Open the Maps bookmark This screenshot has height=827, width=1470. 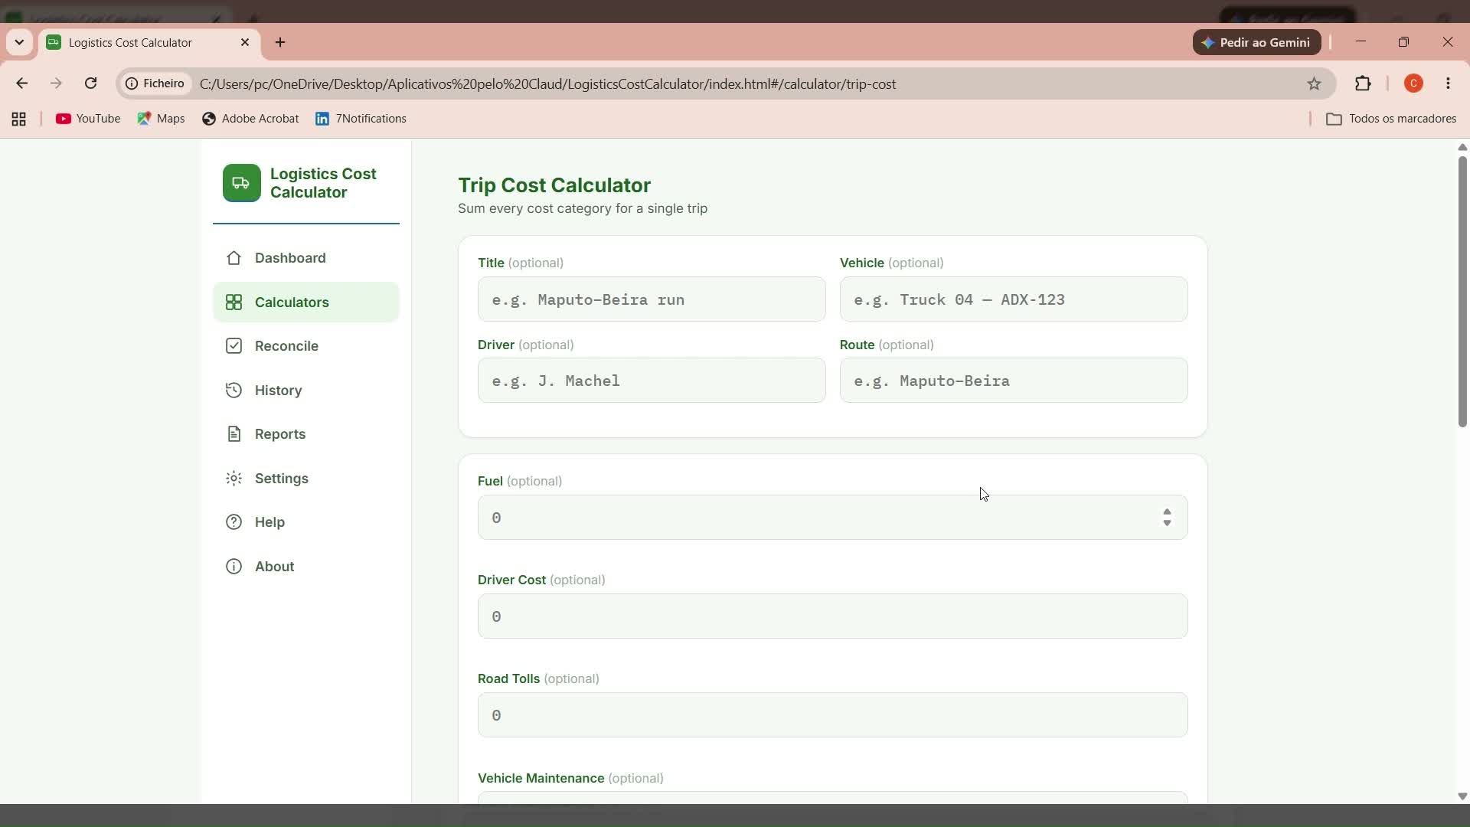pos(161,119)
